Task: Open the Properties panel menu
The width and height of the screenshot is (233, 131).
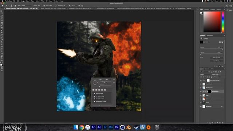Action: (x=224, y=36)
